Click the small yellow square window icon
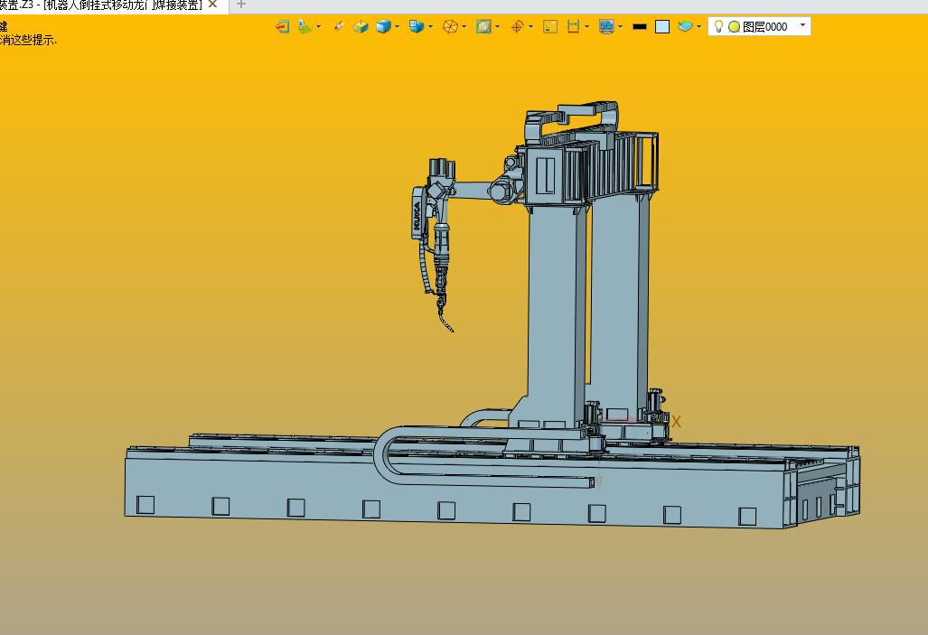 [x=550, y=26]
